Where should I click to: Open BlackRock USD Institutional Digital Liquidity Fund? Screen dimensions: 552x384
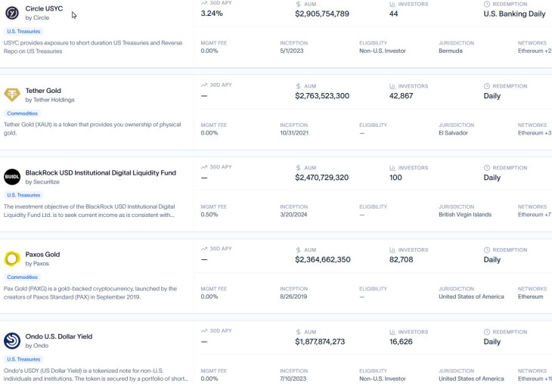pyautogui.click(x=101, y=172)
